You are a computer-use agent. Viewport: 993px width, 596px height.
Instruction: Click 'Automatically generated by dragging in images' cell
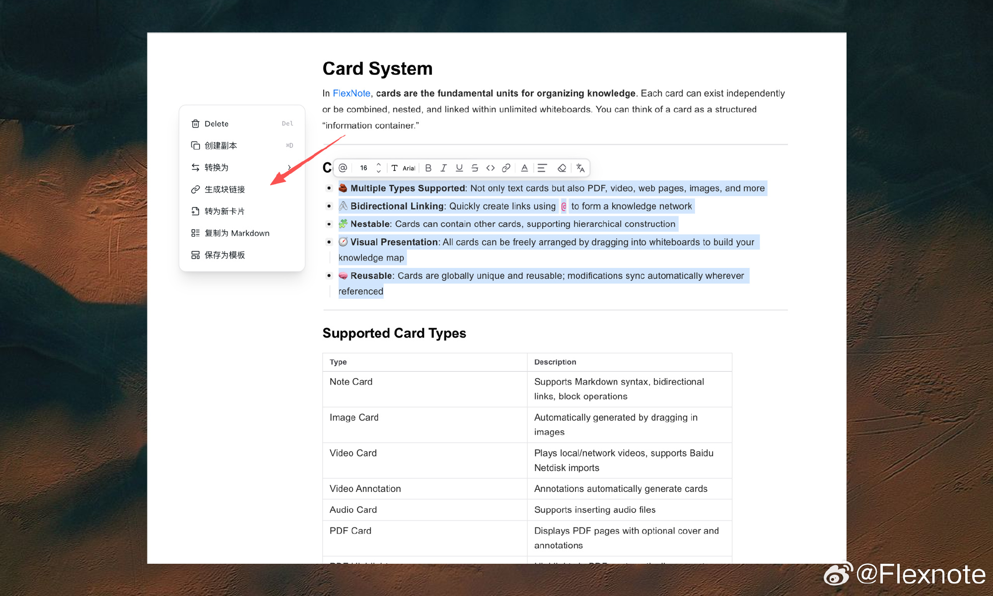pos(629,425)
